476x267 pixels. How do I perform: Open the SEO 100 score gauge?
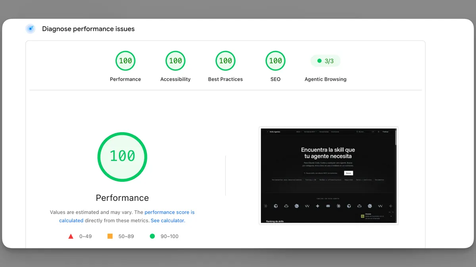[x=275, y=61]
